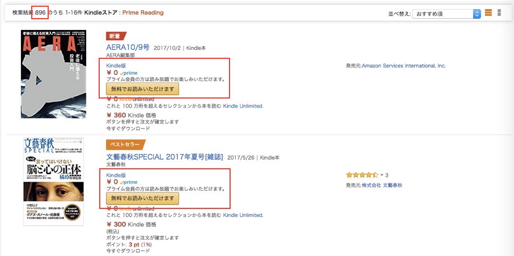Click 株式会社 文藝春秋 publisher link

click(x=382, y=185)
